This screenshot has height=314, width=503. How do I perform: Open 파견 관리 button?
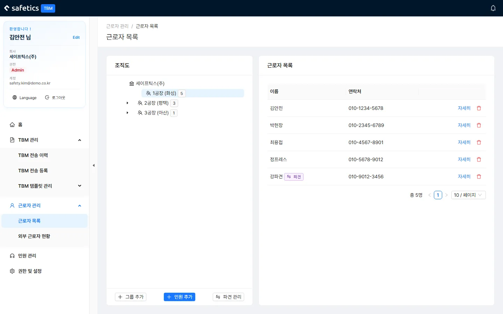(x=228, y=297)
